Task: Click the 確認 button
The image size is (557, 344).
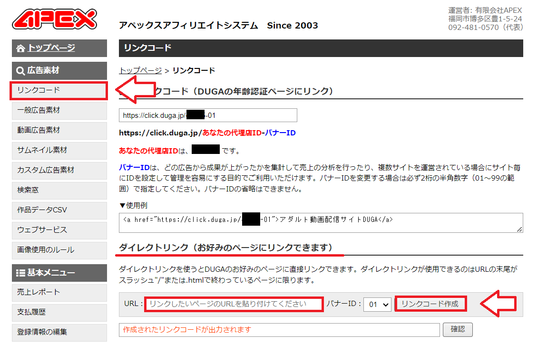Action: coord(458,329)
